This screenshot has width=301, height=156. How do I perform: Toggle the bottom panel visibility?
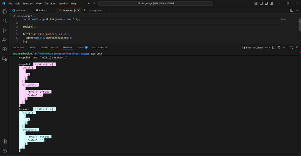click(266, 3)
